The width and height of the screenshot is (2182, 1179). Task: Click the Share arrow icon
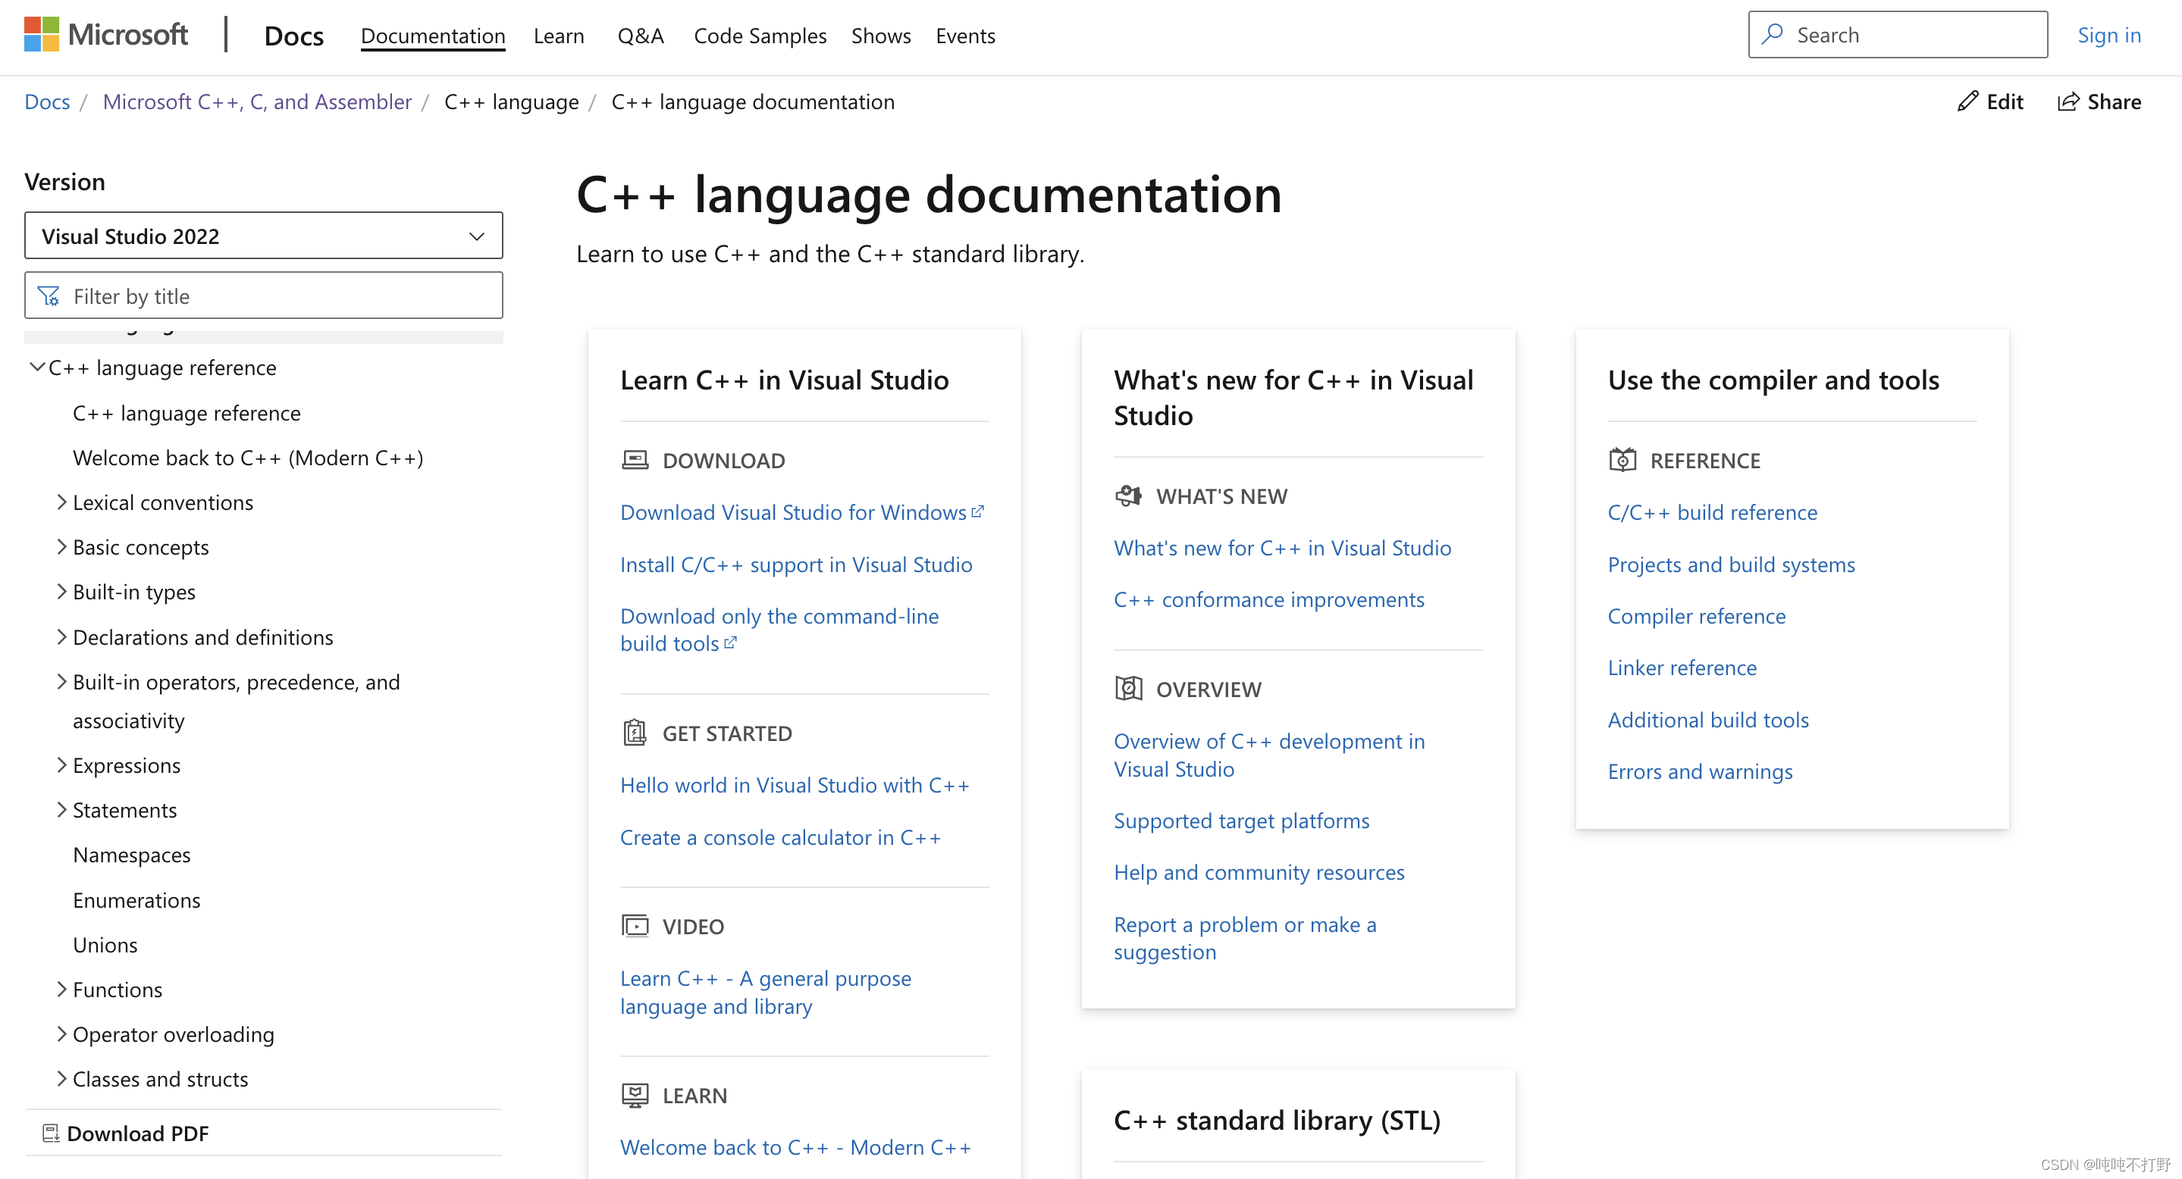click(2068, 102)
